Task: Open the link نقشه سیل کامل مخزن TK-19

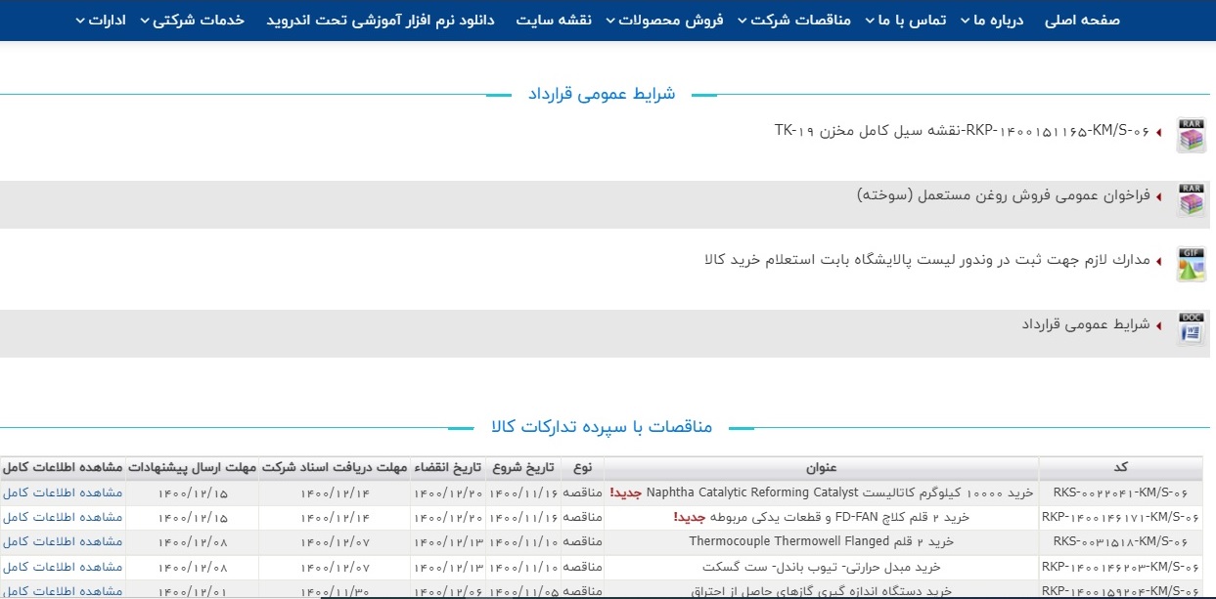Action: (x=962, y=130)
